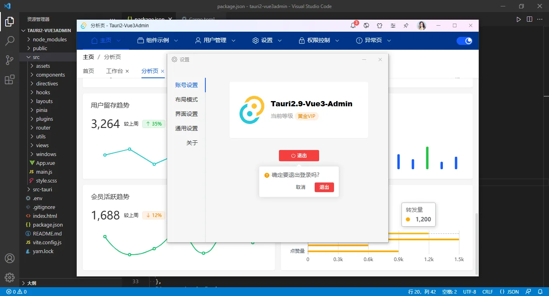Expand the 用户管理 navigation dropdown

tap(215, 40)
